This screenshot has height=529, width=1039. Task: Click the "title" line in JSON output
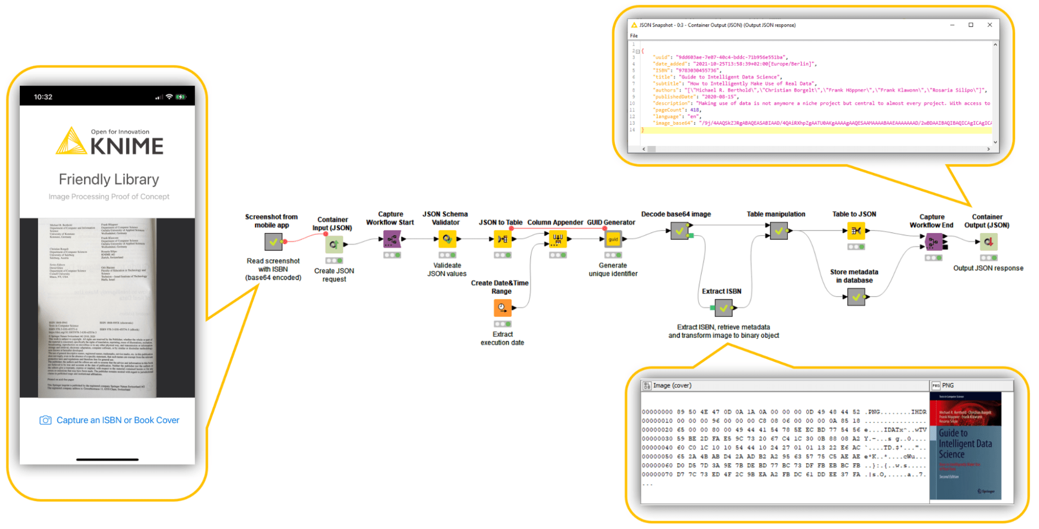point(717,77)
